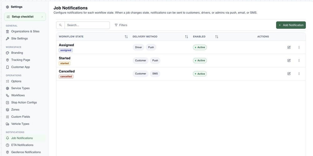Click the search magnifier icon
The image size is (313, 156).
coord(60,25)
